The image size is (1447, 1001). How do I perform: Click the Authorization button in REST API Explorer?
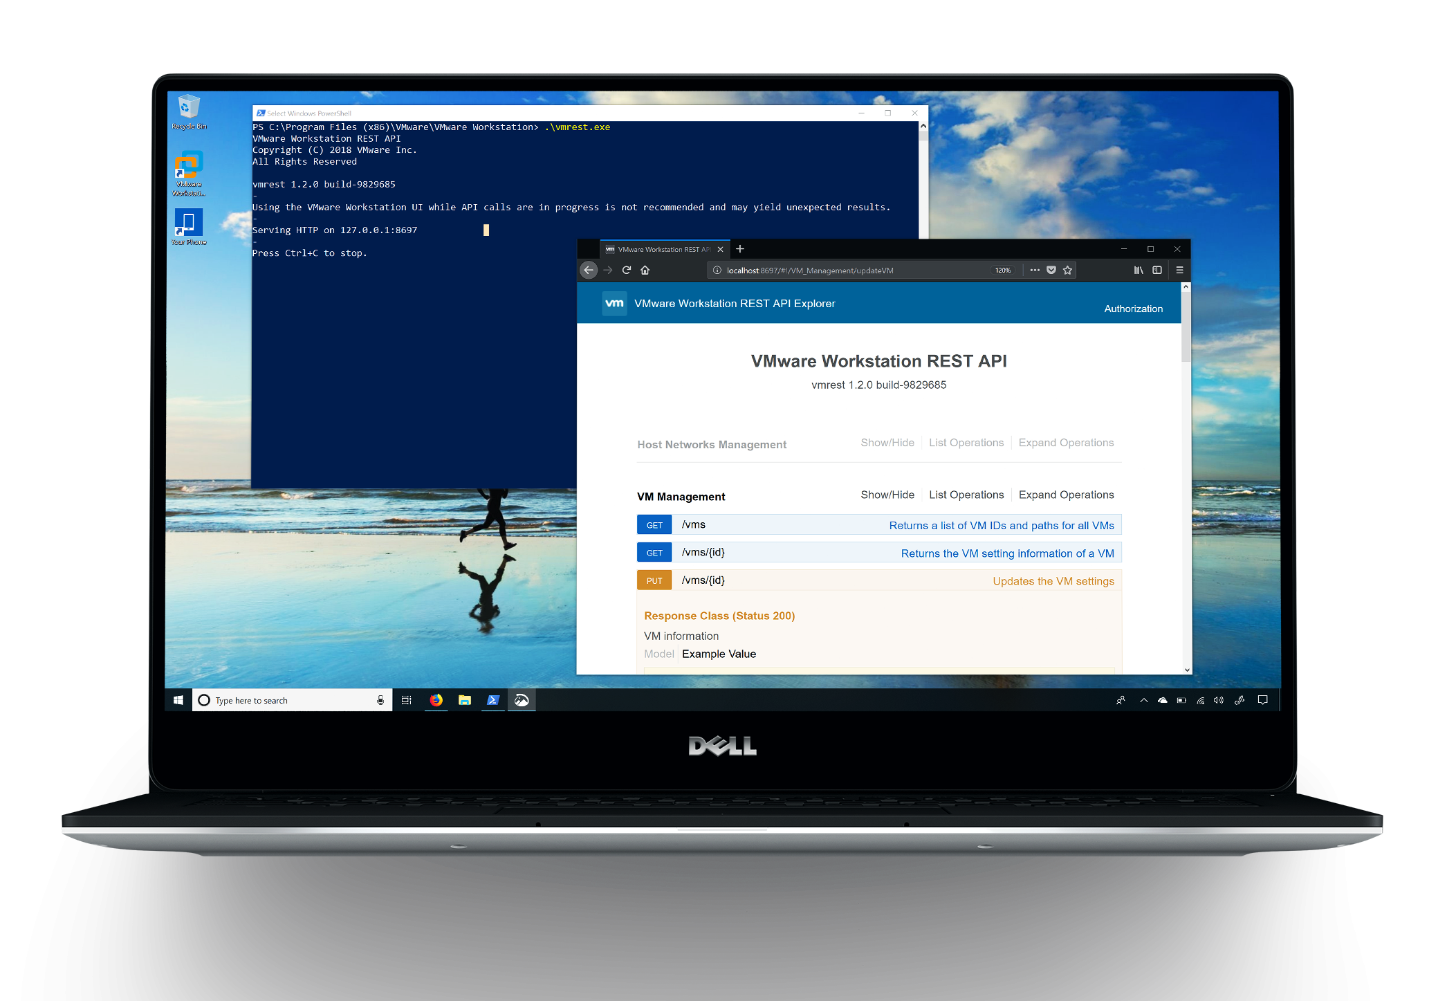(1132, 308)
